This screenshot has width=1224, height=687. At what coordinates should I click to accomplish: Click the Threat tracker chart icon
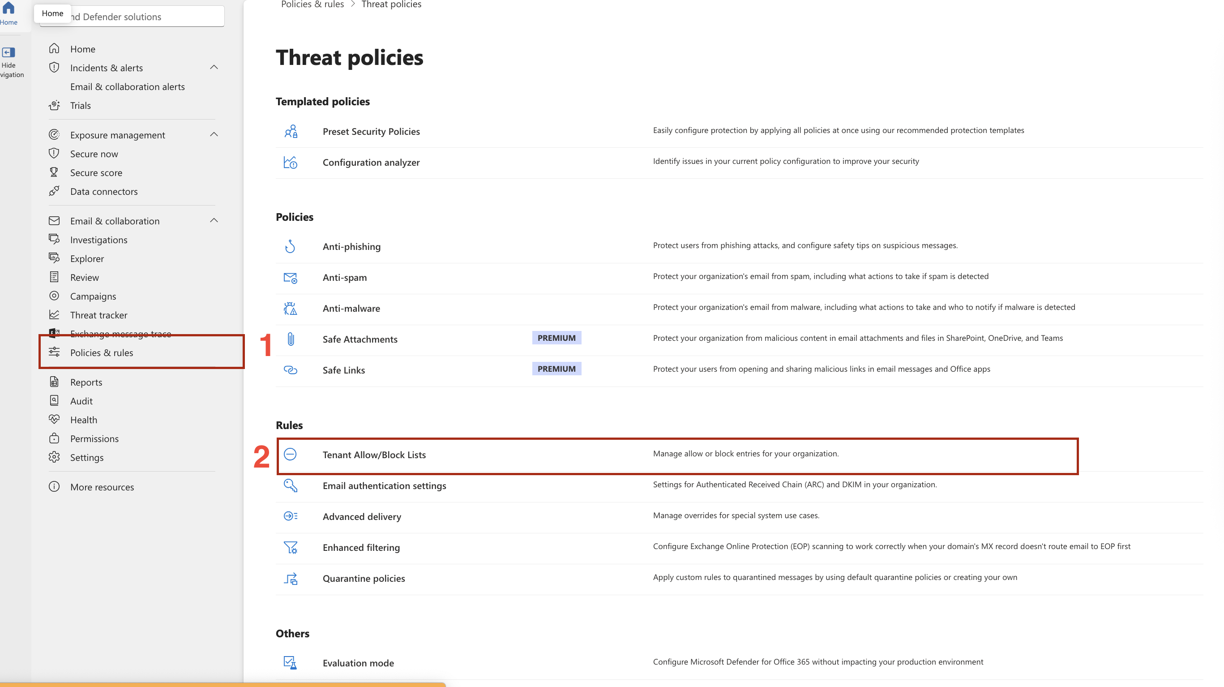[54, 315]
